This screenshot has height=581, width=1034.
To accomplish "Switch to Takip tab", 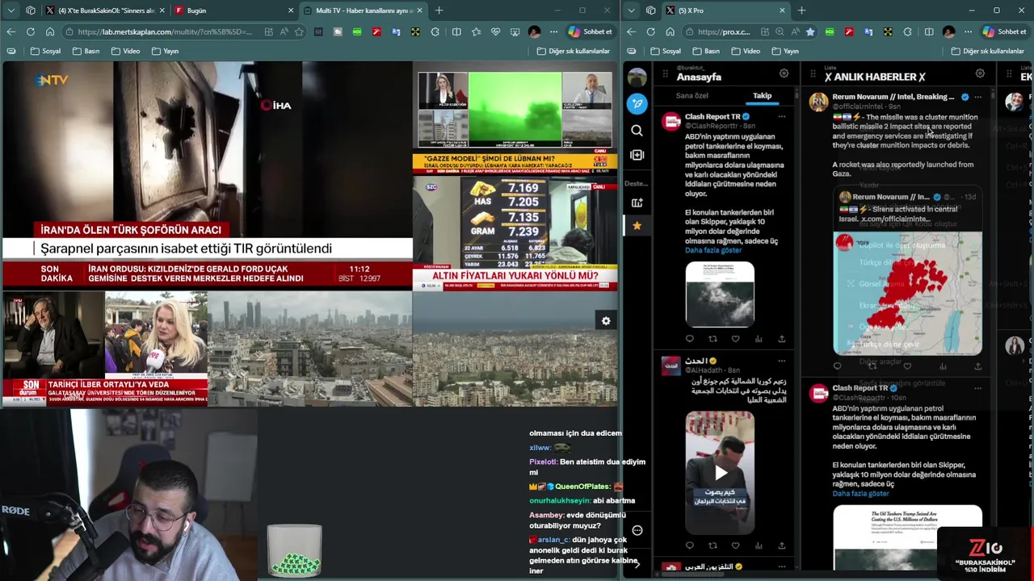I will pos(762,96).
